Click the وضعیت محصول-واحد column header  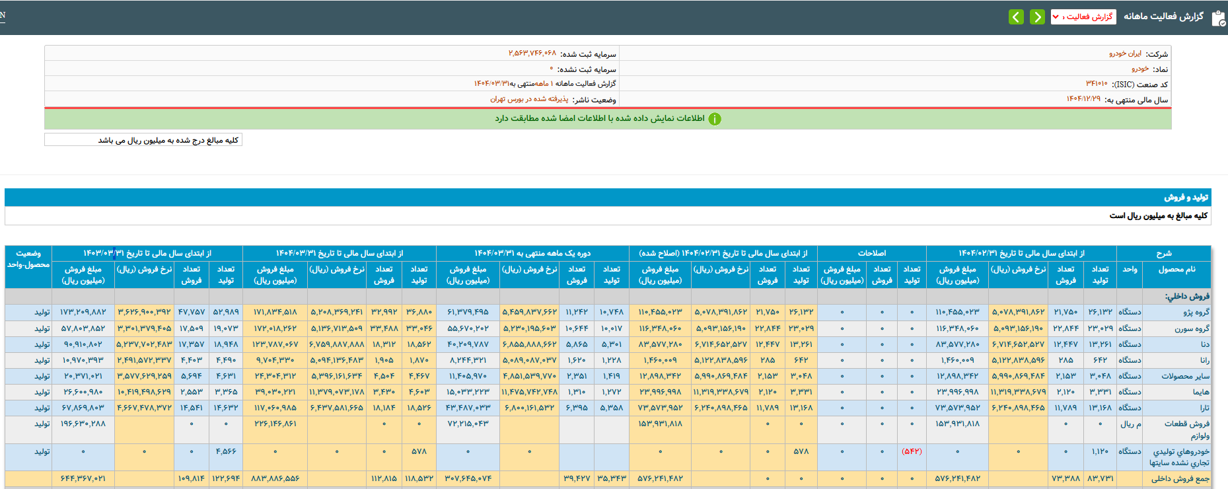point(28,259)
